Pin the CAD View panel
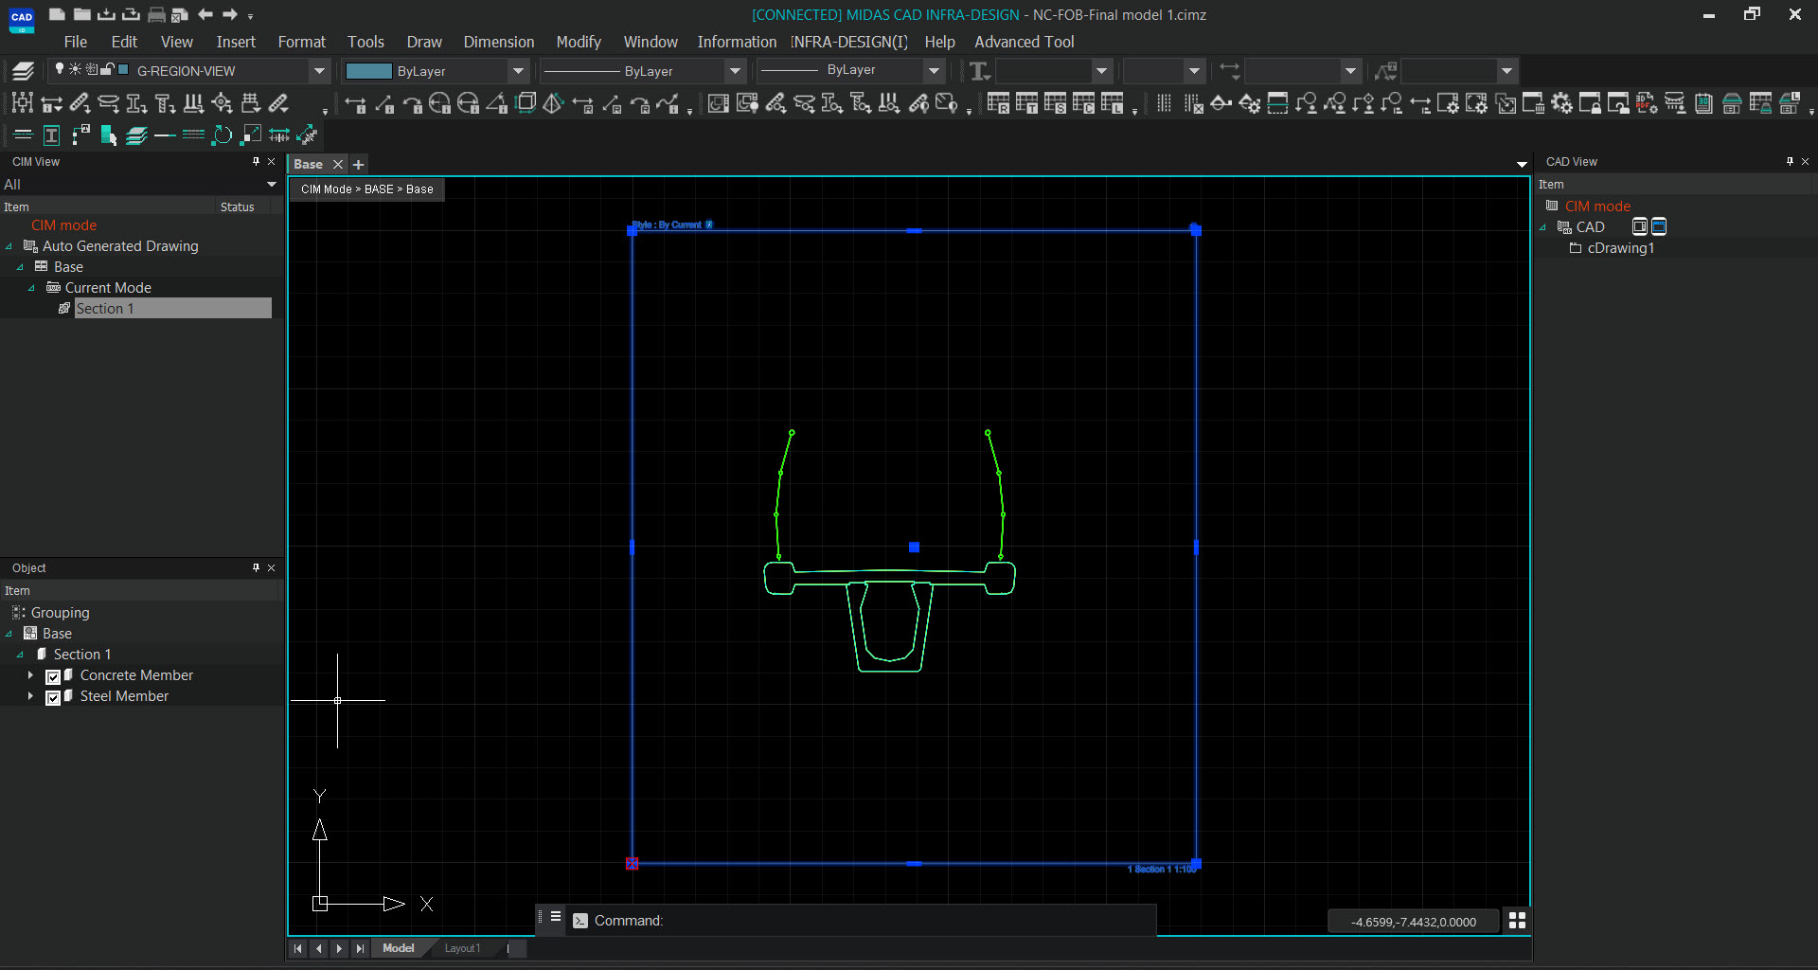Viewport: 1818px width, 970px height. [x=1790, y=162]
